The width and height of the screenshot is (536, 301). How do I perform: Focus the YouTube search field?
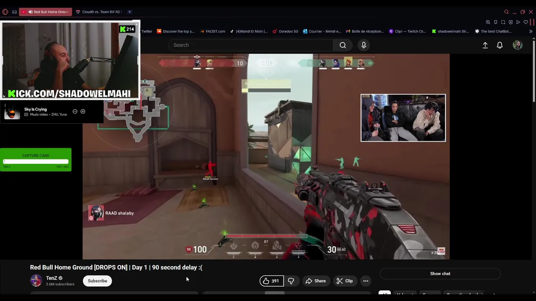click(x=250, y=45)
